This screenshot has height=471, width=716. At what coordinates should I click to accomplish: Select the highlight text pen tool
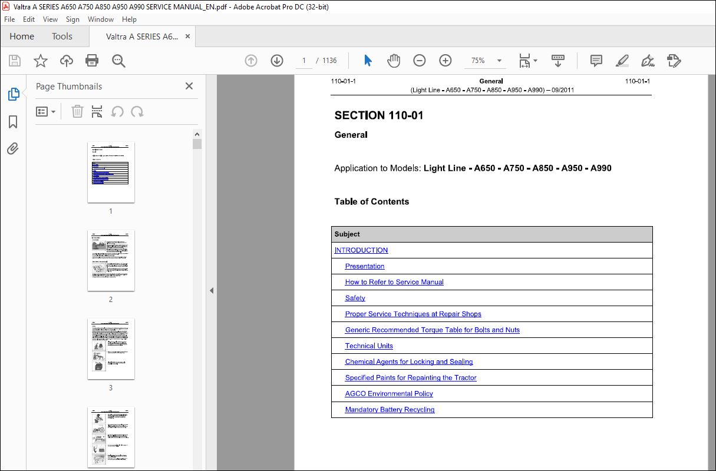click(x=622, y=61)
